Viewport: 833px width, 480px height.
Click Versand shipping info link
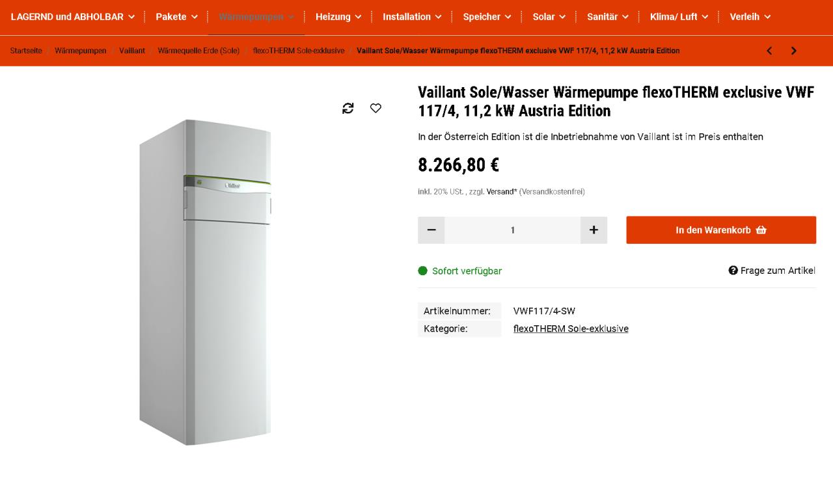[x=501, y=192]
